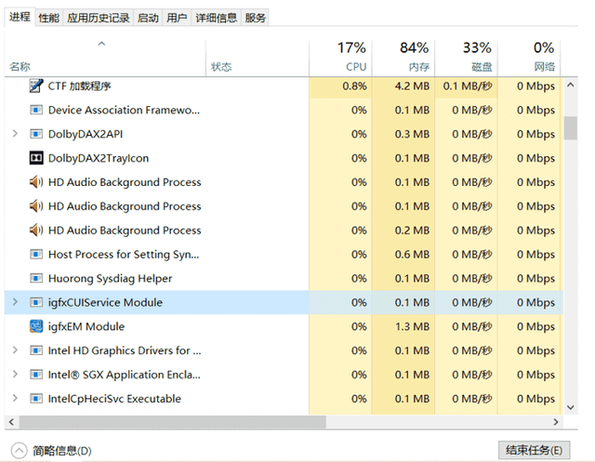Click the 0.1 MB/秒 disk value
The width and height of the screenshot is (595, 462).
pos(468,86)
